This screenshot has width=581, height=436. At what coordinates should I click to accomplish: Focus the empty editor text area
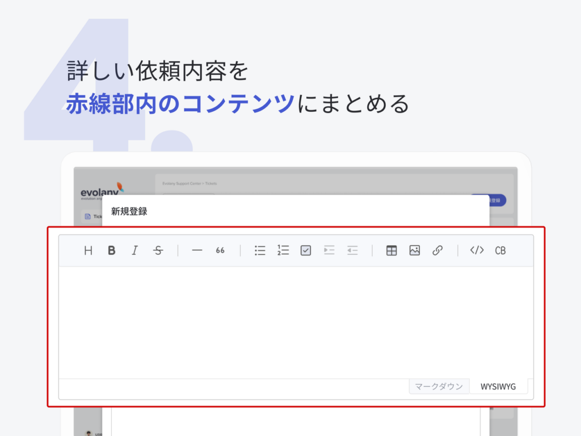tap(296, 322)
